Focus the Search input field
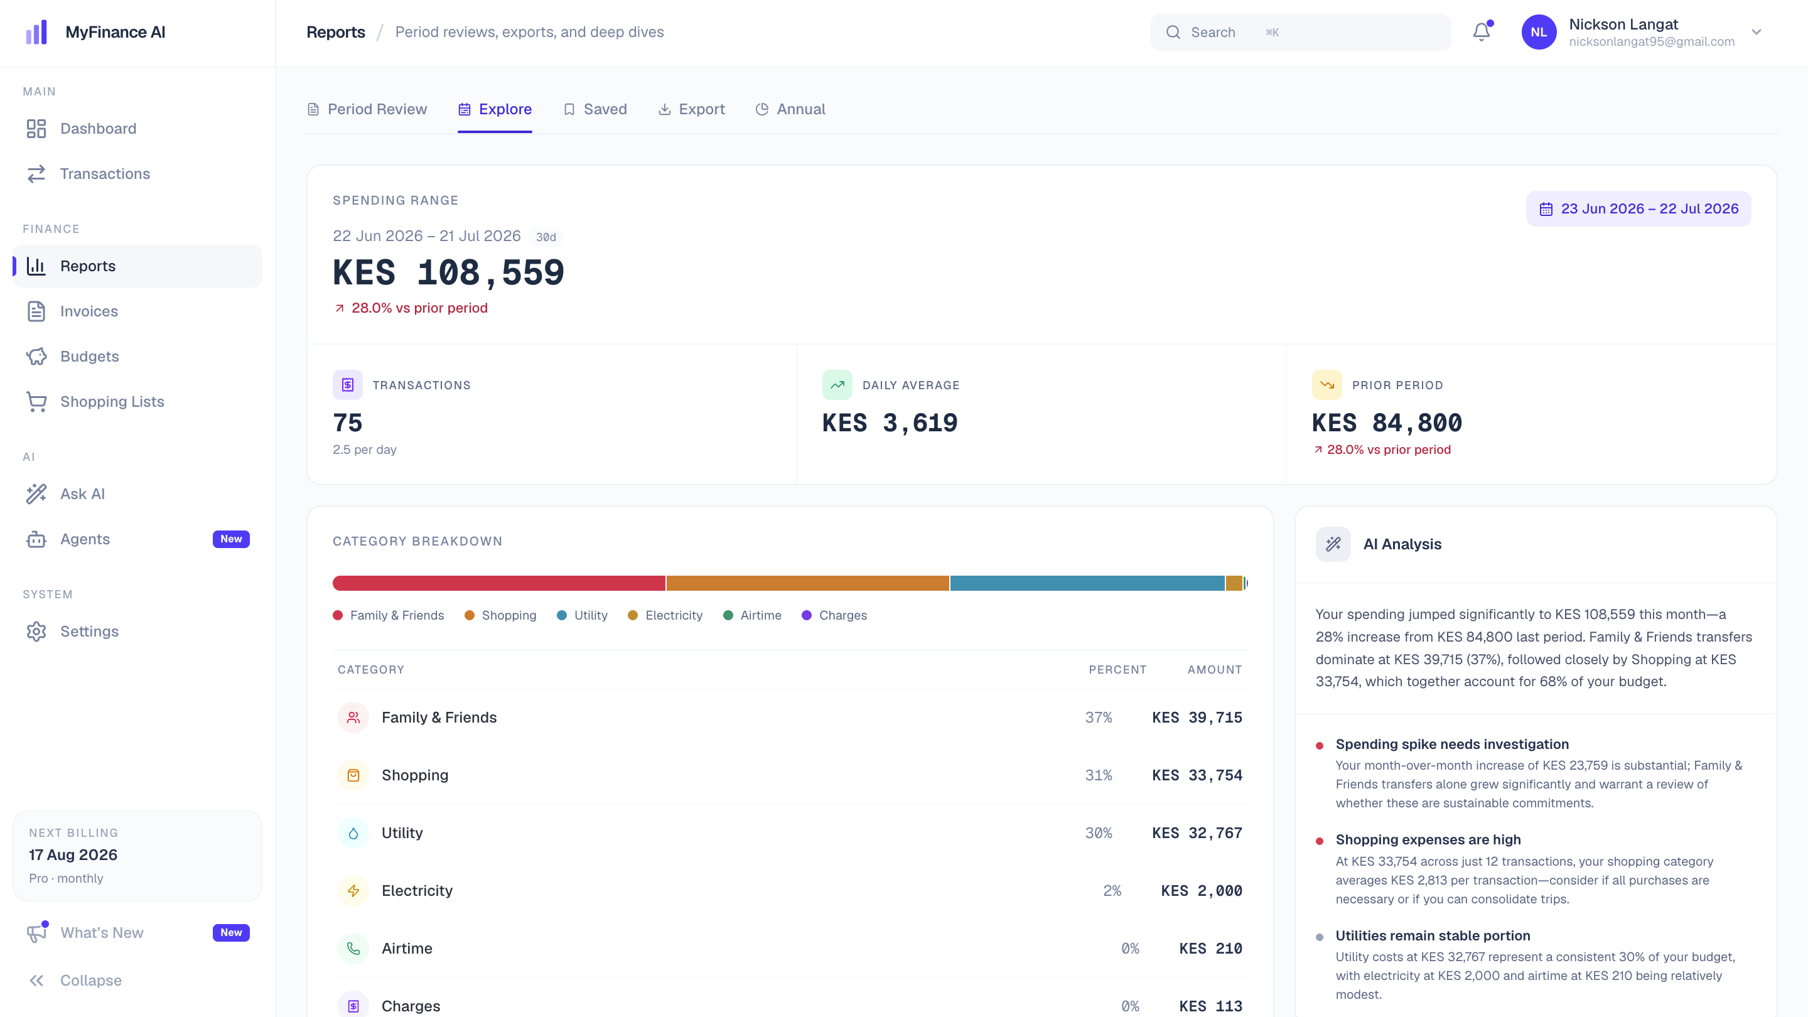The width and height of the screenshot is (1808, 1017). 1300,32
